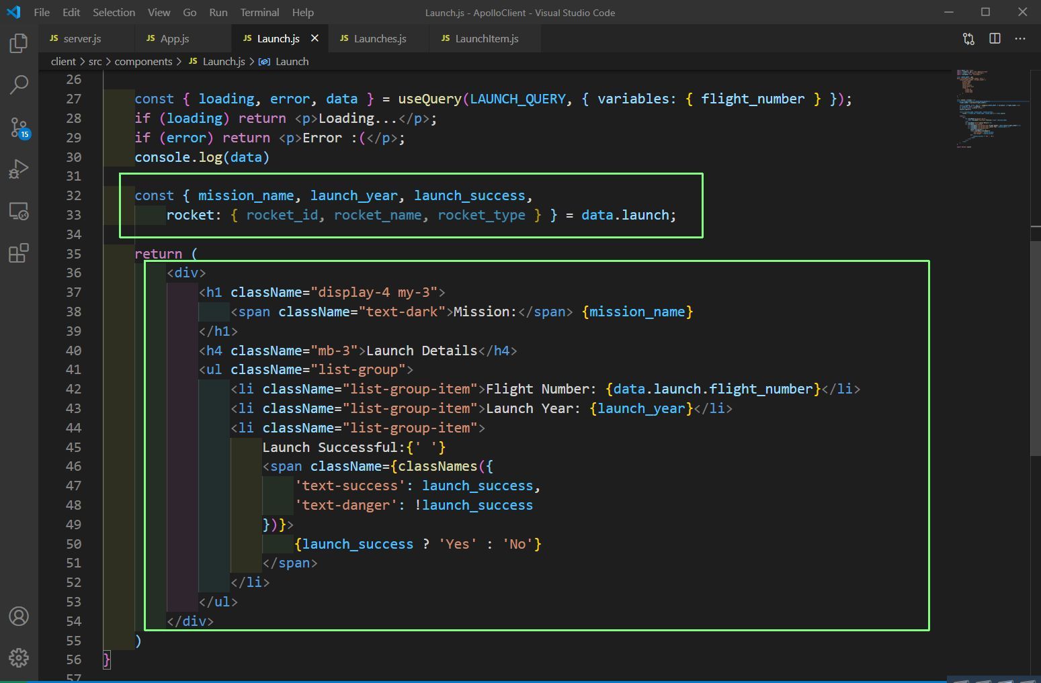Viewport: 1041px width, 683px height.
Task: Click classNames on line 46
Action: [438, 466]
